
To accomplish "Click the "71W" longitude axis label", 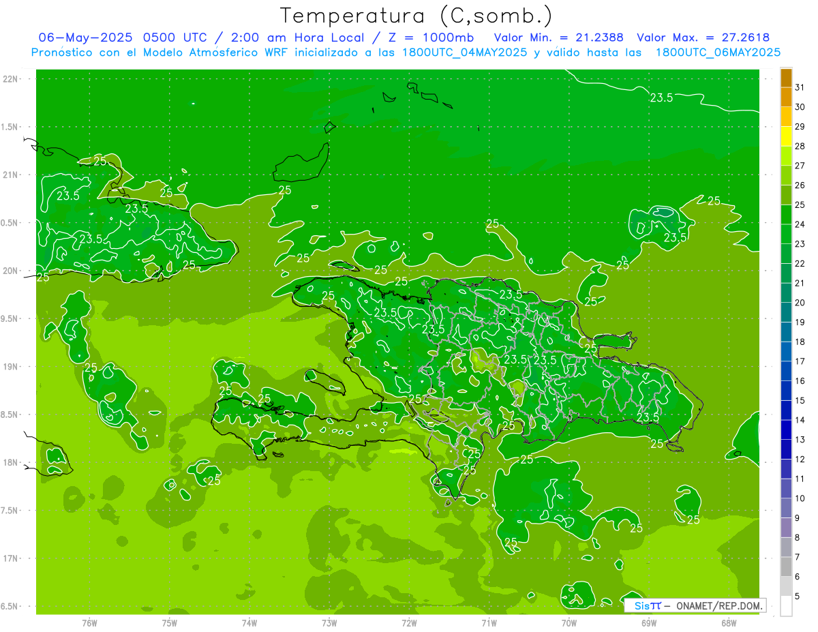I will pyautogui.click(x=489, y=622).
